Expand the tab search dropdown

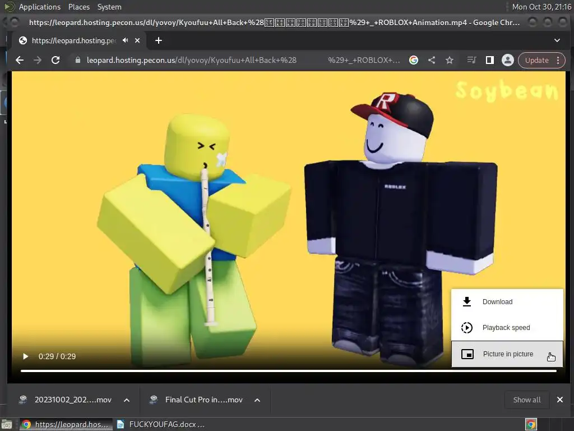pos(557,40)
